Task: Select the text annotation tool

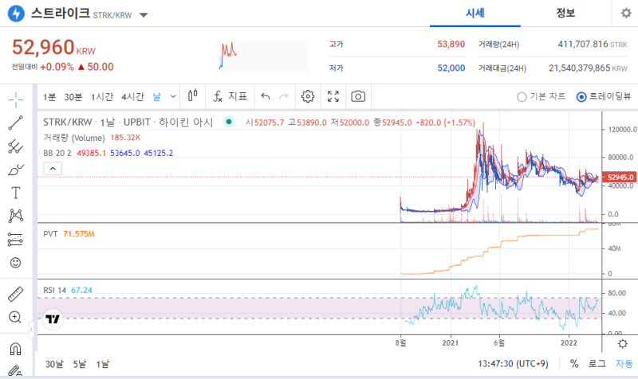Action: click(x=15, y=193)
